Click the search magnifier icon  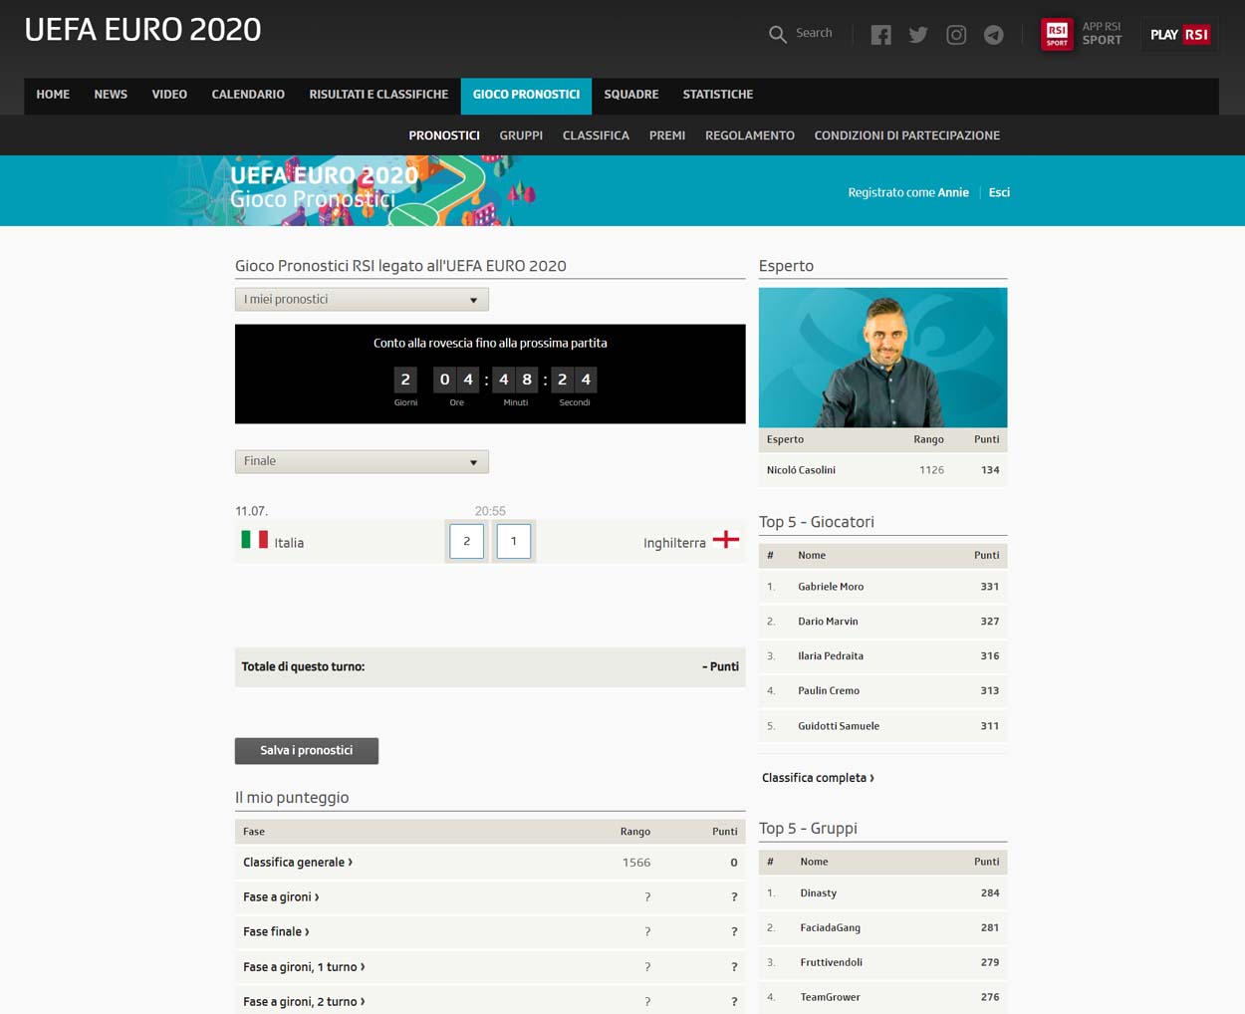coord(778,34)
